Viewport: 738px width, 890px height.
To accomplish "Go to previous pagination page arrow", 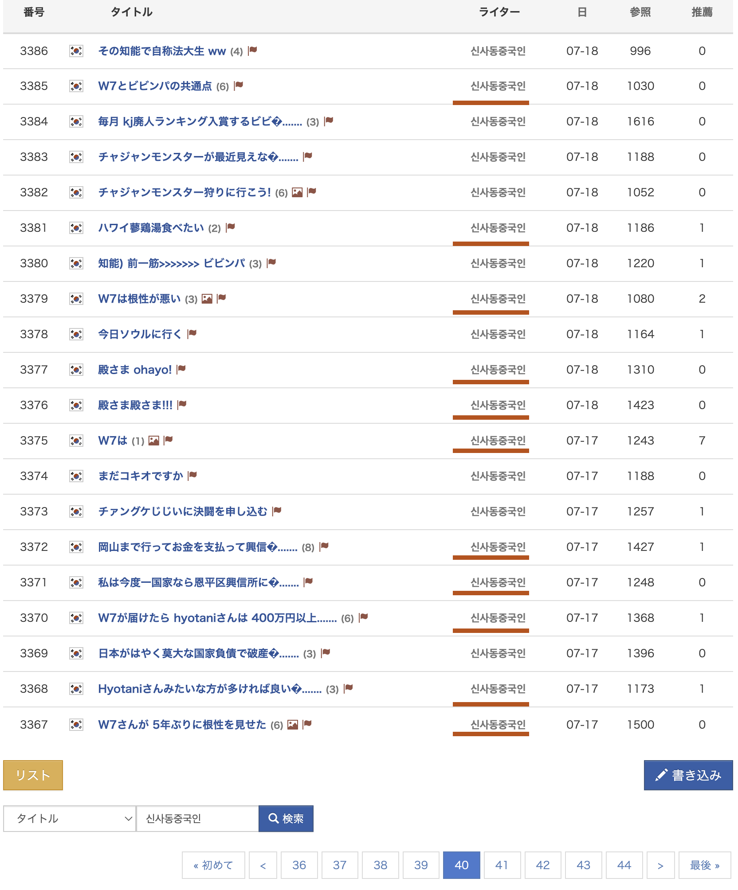I will [x=263, y=865].
